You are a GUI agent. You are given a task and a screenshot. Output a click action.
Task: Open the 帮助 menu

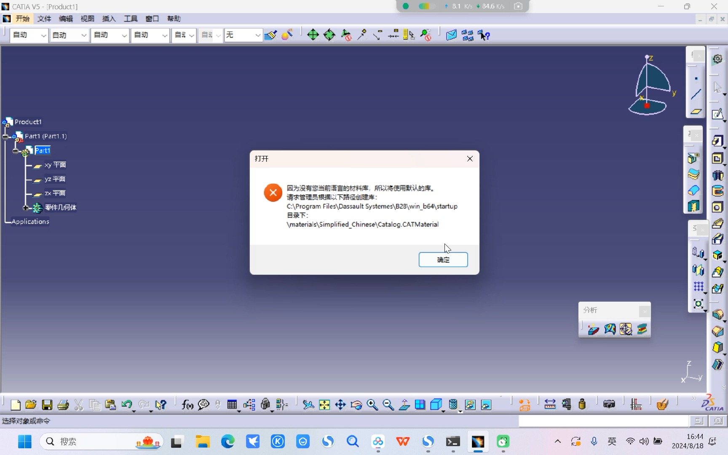174,19
